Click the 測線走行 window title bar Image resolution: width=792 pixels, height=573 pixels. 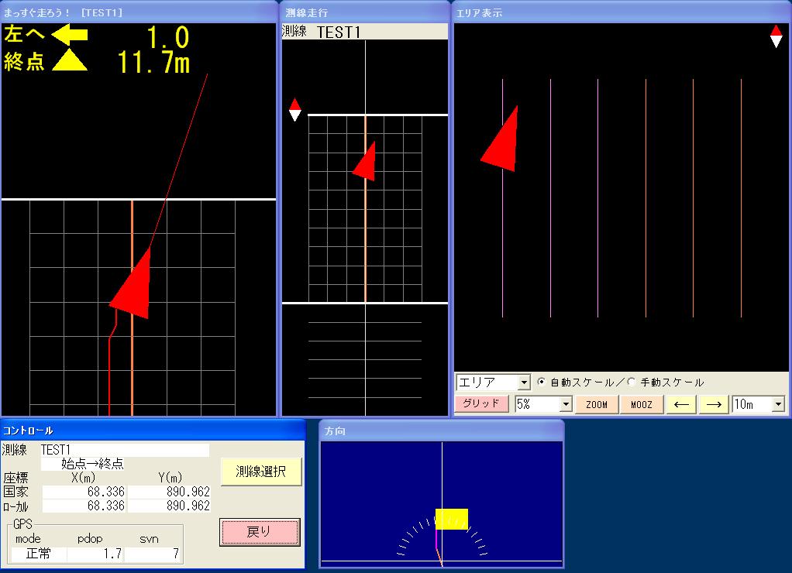[x=365, y=12]
